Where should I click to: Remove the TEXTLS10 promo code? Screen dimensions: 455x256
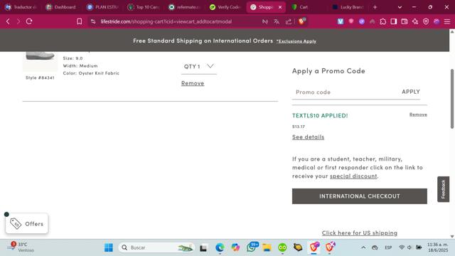pyautogui.click(x=418, y=114)
